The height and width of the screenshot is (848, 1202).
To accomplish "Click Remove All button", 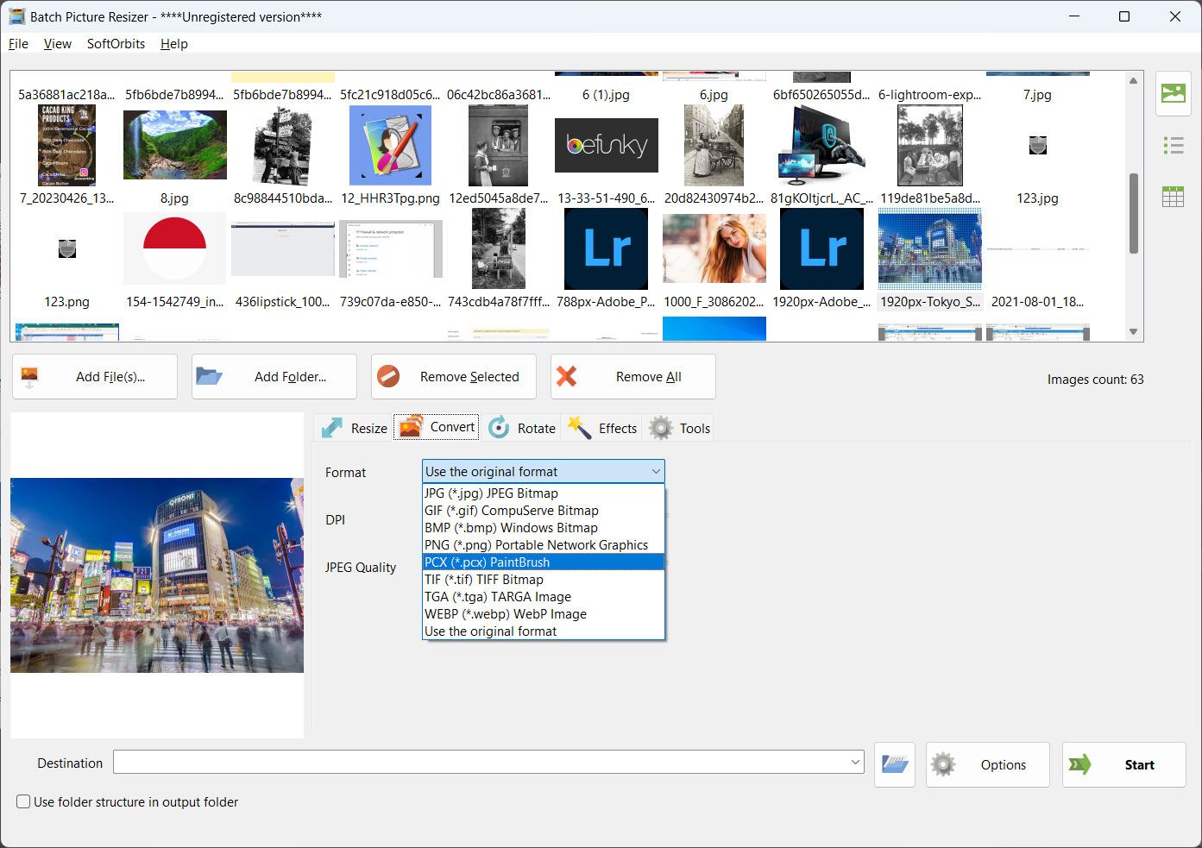I will point(633,377).
